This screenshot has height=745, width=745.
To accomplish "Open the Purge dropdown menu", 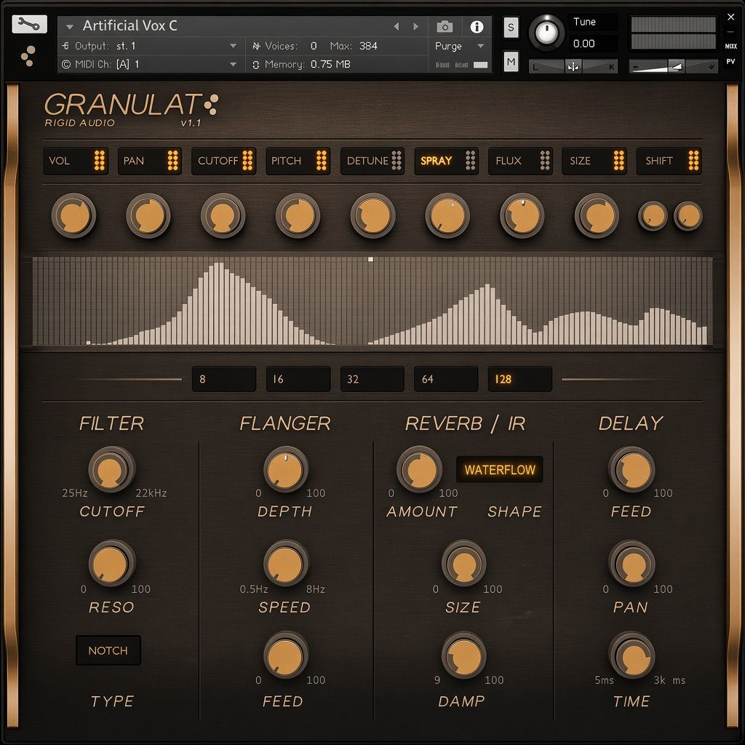I will (x=459, y=46).
